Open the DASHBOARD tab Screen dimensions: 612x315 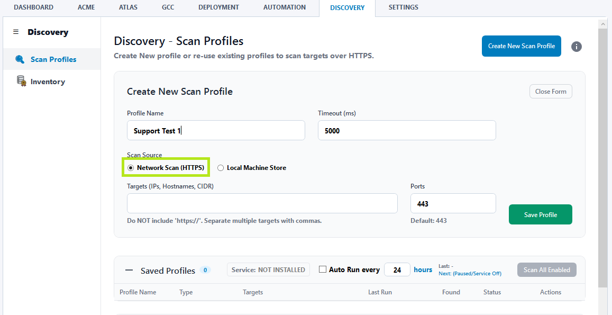pyautogui.click(x=33, y=7)
